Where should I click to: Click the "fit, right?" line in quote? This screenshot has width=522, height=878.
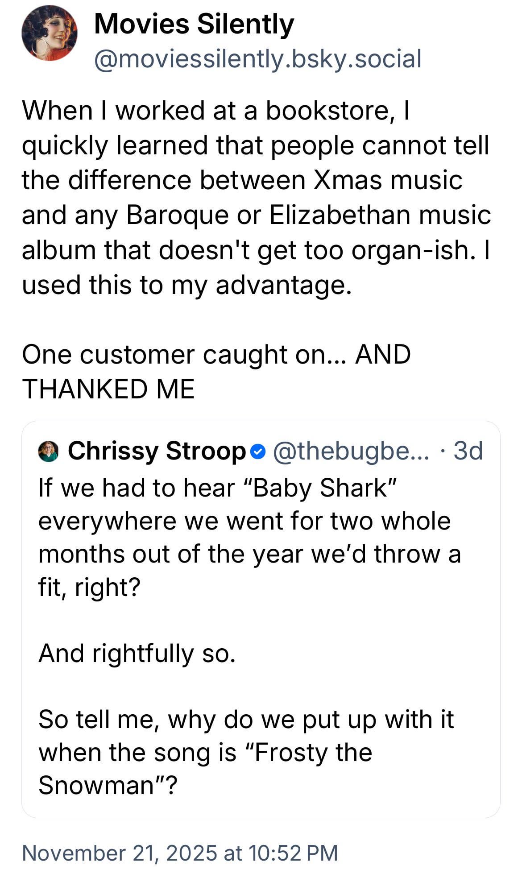[89, 587]
